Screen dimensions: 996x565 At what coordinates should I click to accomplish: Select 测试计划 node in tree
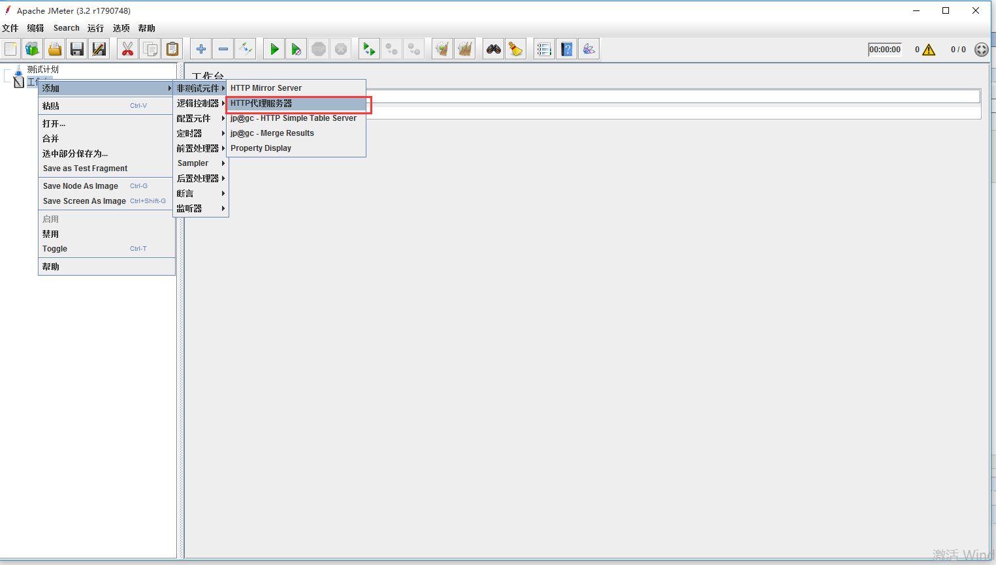[42, 69]
